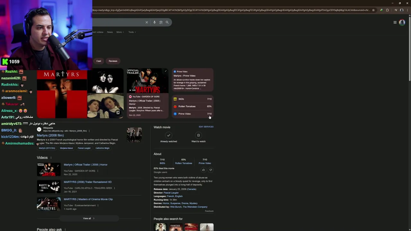Open EDIT SERVICES link
The height and width of the screenshot is (231, 411).
tap(206, 127)
